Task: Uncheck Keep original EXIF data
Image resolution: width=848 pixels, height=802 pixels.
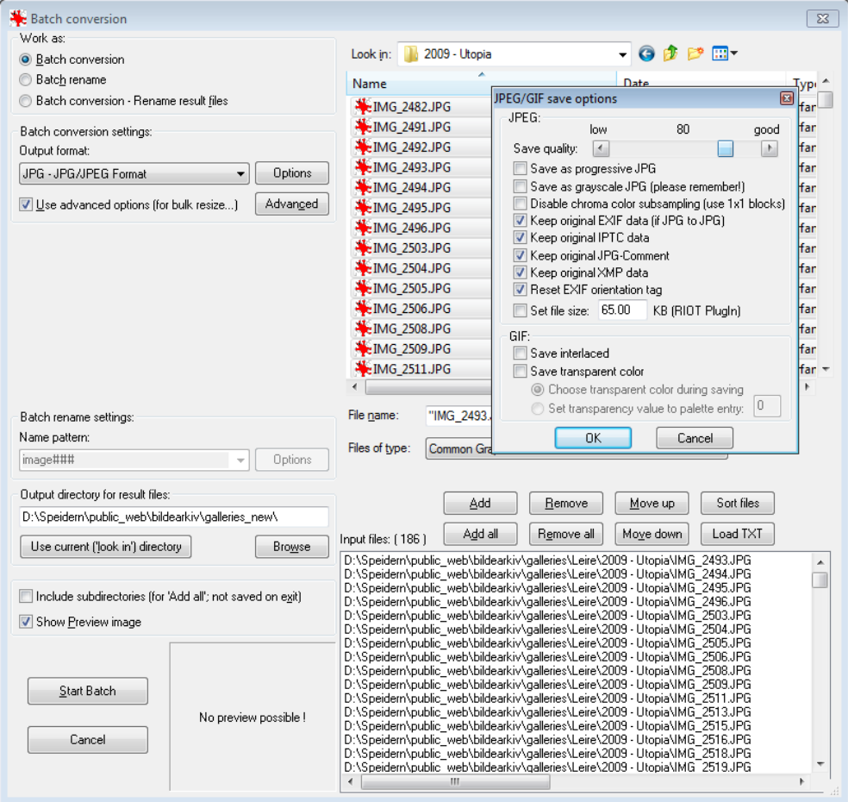Action: pos(520,221)
